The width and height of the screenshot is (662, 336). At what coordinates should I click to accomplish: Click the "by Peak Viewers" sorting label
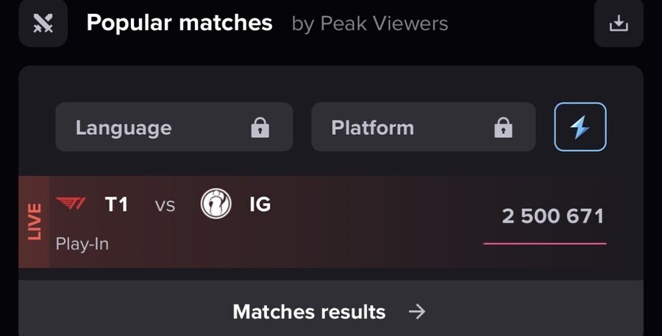click(370, 23)
